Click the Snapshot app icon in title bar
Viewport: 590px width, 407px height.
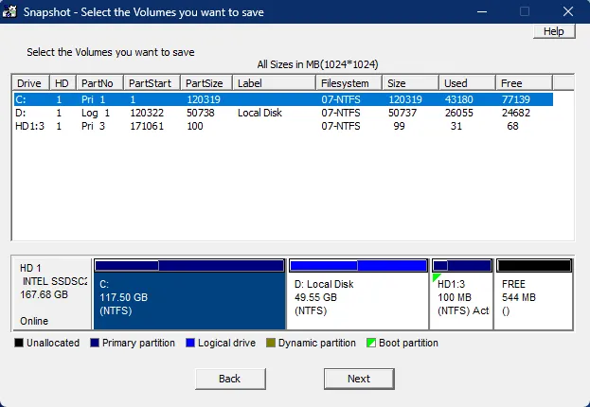point(9,11)
